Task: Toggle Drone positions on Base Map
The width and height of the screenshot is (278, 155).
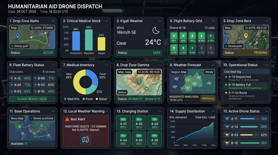Action: (x=42, y=118)
